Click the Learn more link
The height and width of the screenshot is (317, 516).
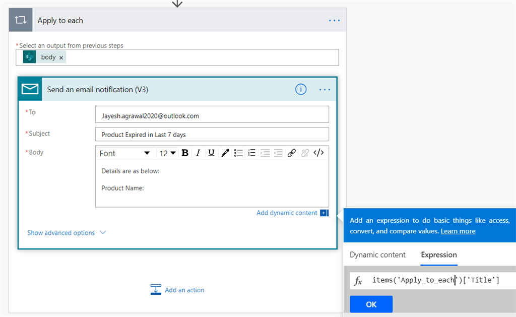(x=458, y=231)
